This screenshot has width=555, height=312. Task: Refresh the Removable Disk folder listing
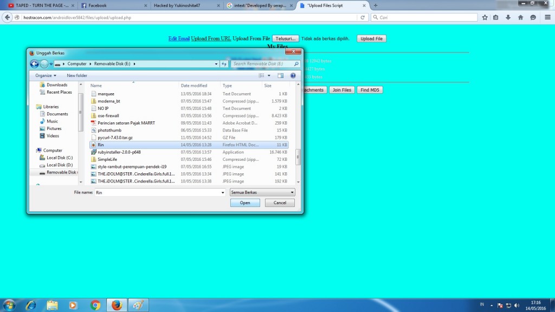(224, 64)
